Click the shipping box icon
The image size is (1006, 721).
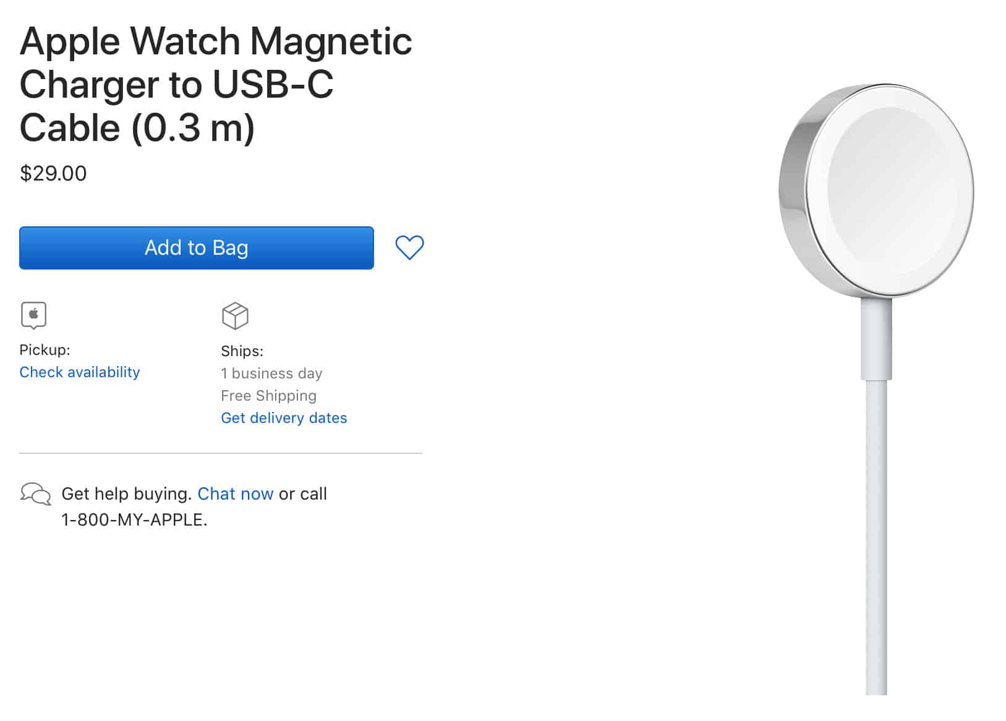pos(235,316)
